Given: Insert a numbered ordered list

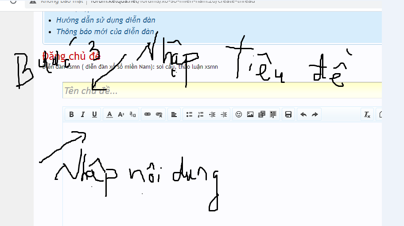Looking at the screenshot, I should [201, 115].
